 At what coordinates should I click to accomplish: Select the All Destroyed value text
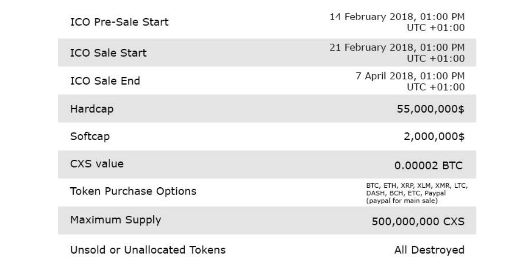[430, 250]
